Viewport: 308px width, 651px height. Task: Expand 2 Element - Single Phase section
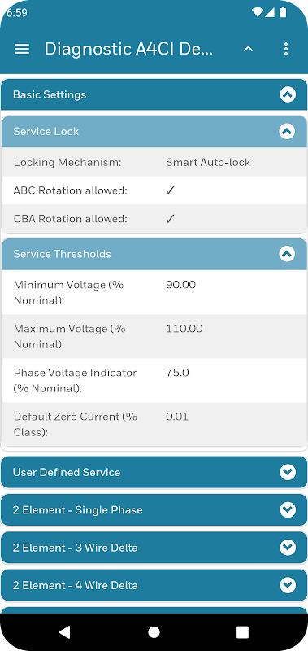point(154,510)
